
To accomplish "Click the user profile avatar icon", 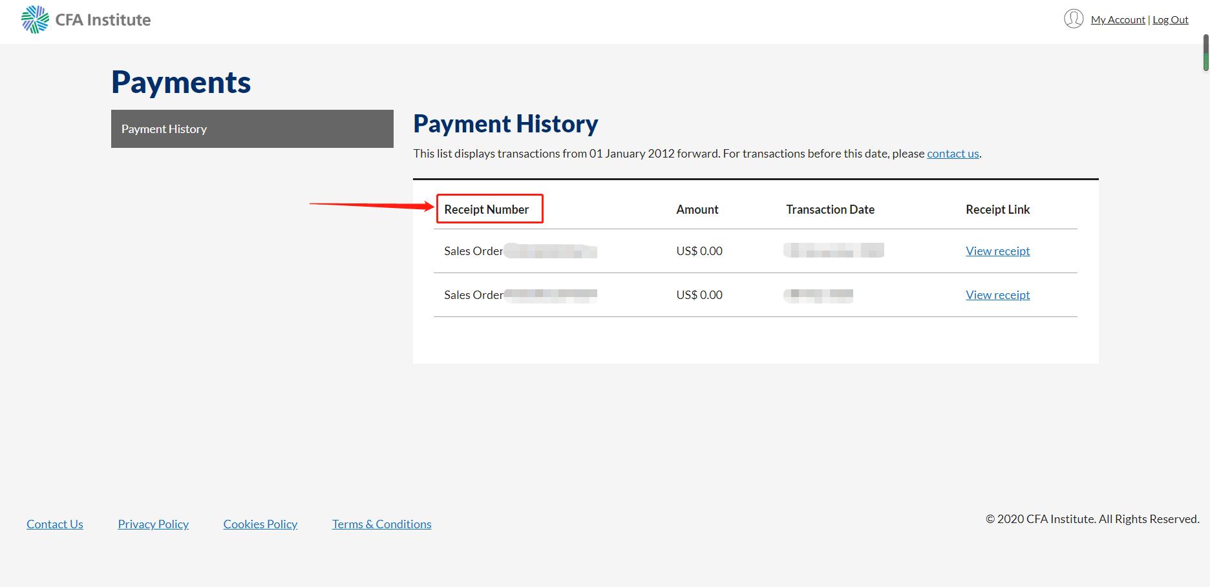I will tap(1074, 19).
